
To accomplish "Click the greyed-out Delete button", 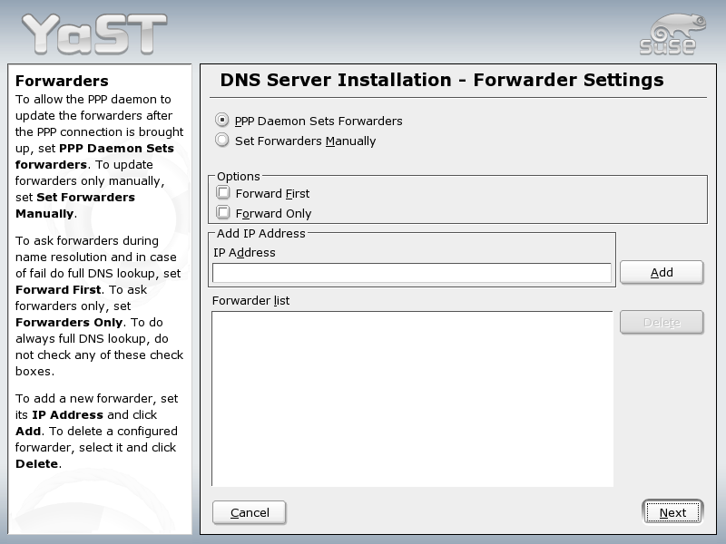I will 662,323.
